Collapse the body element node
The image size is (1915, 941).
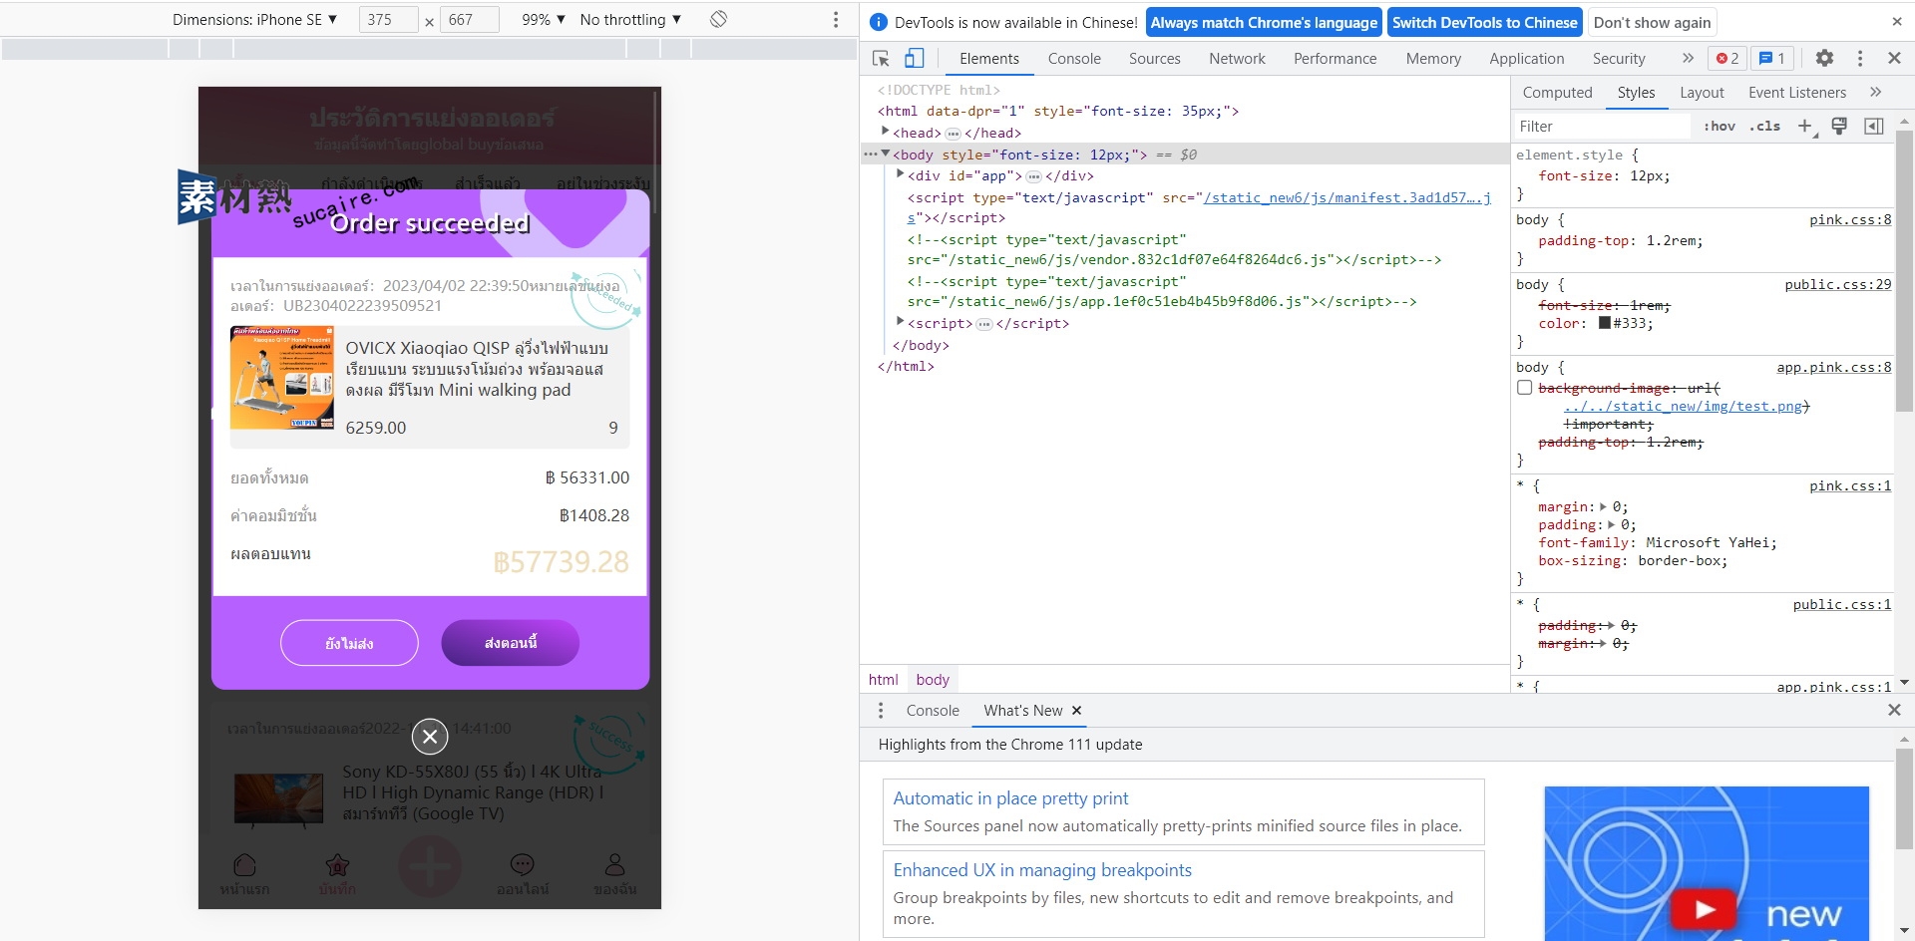885,154
